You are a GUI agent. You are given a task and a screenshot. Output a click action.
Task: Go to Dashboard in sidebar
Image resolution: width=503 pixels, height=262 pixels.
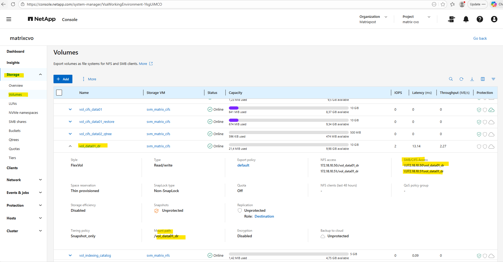(x=15, y=51)
